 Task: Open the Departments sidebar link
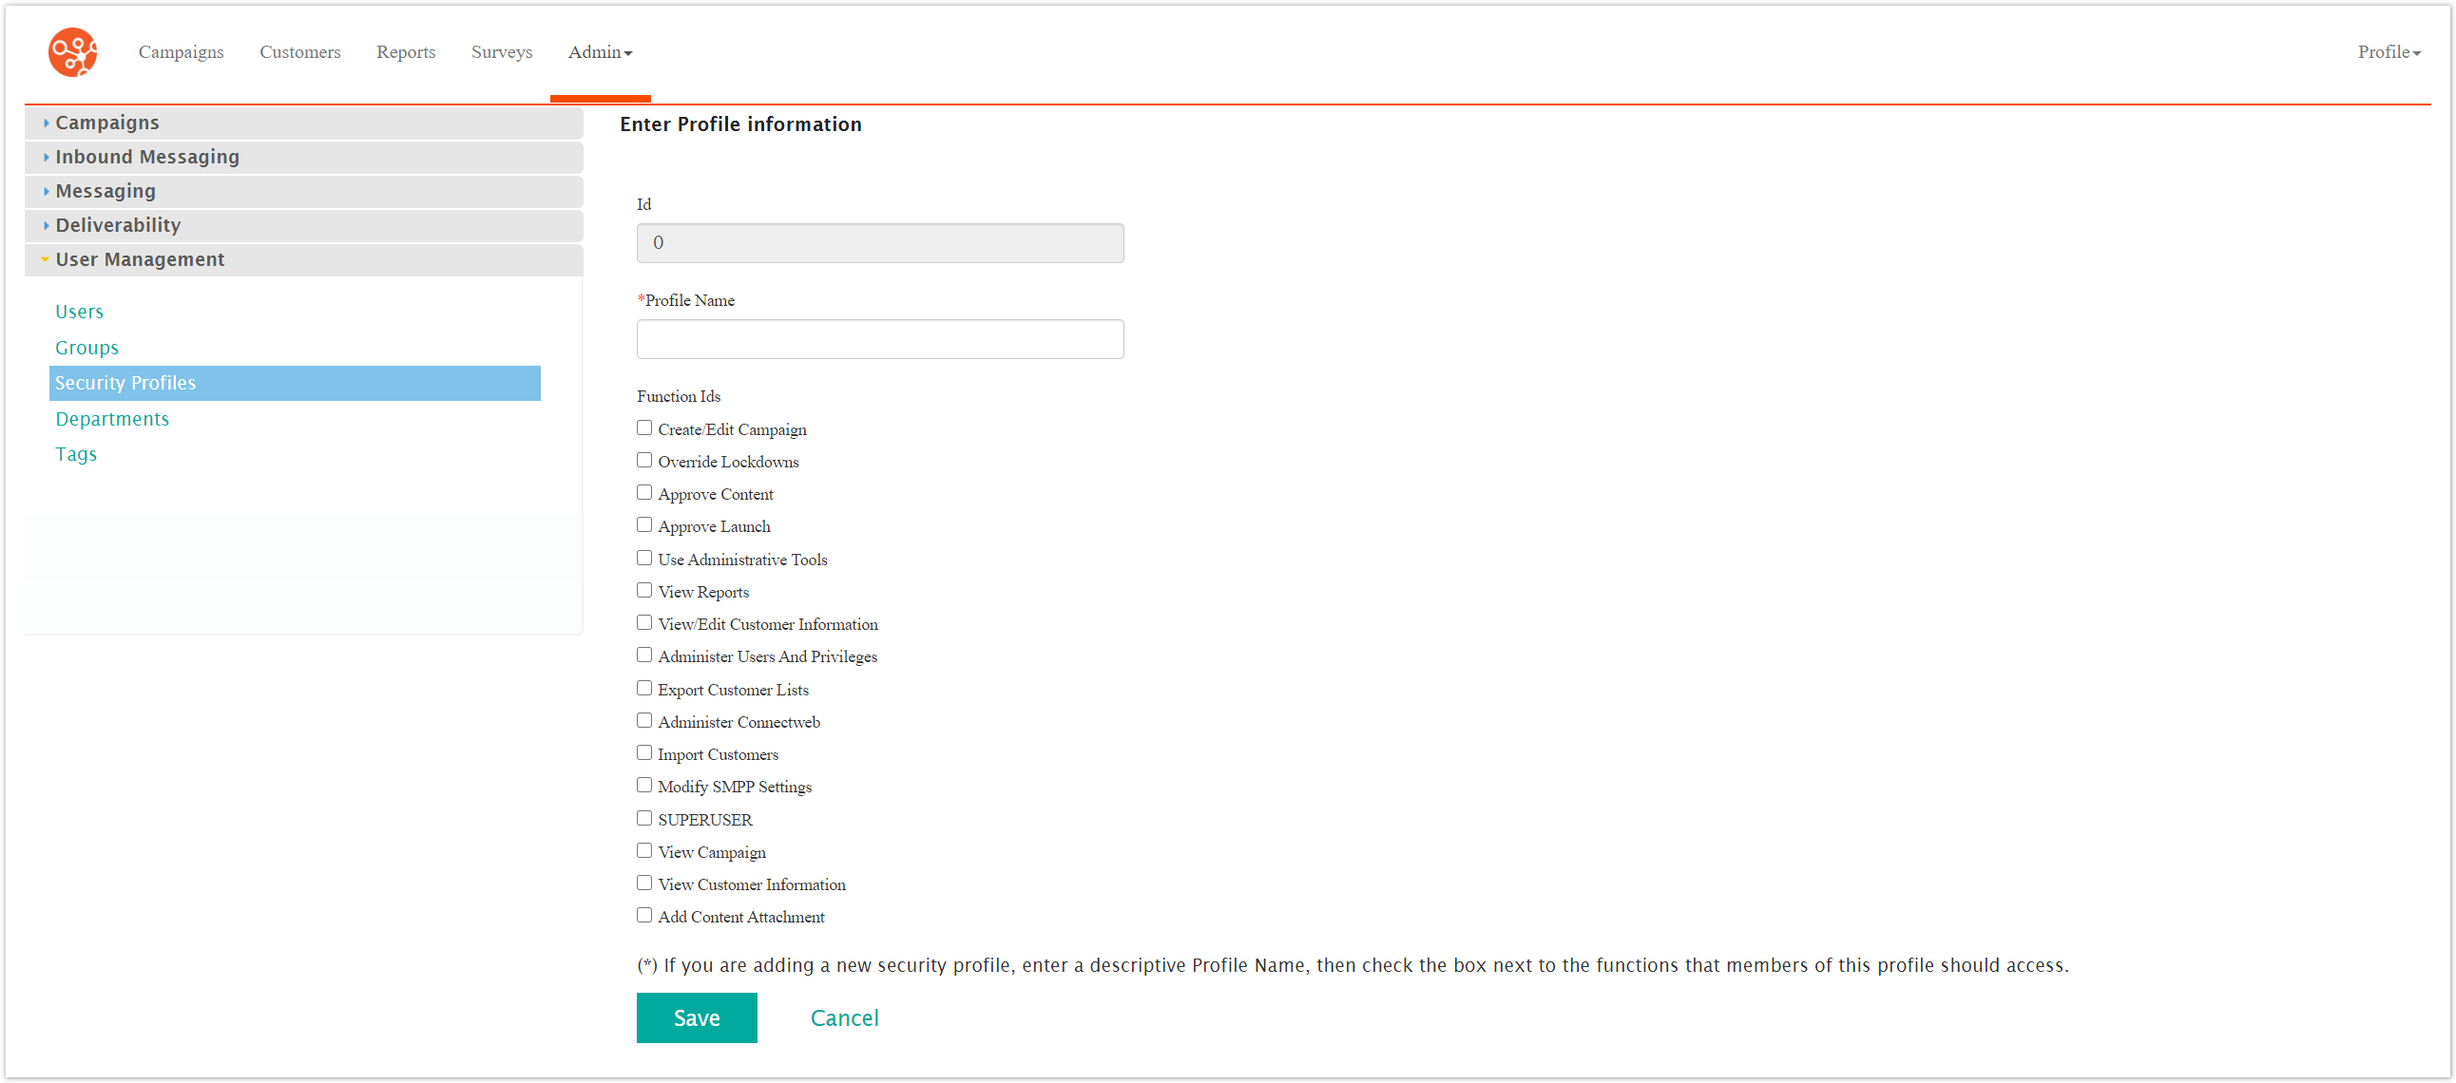click(x=111, y=420)
